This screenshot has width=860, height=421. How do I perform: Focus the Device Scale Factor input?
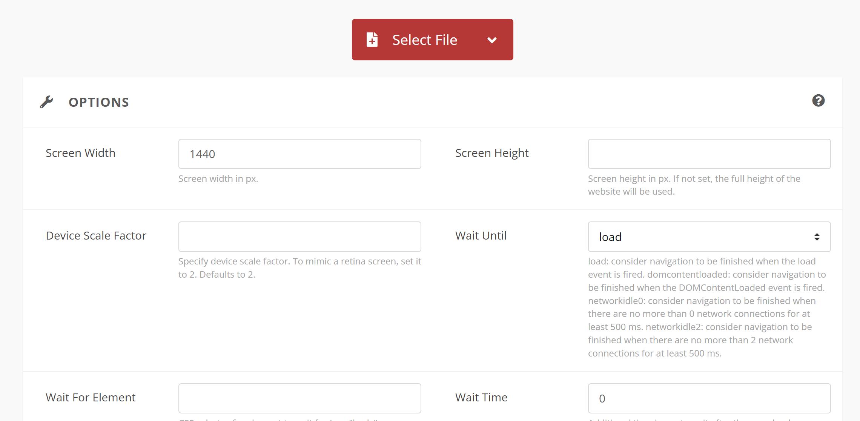299,237
